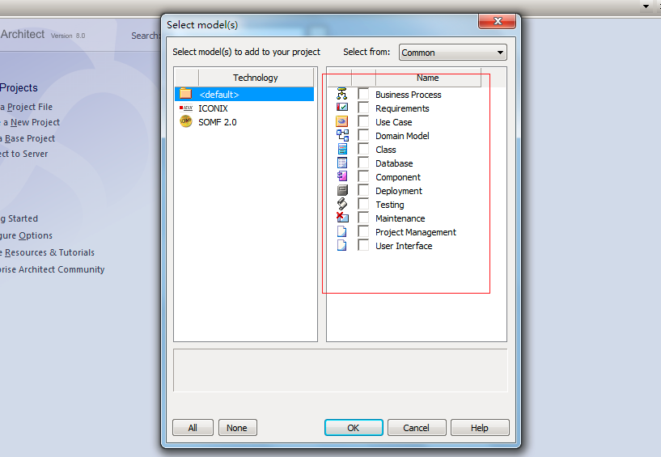Check the Requirements checkbox
The height and width of the screenshot is (457, 661).
tap(363, 108)
